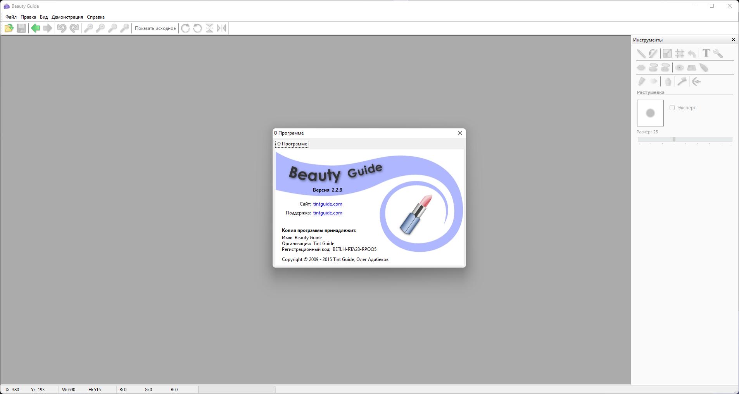Click the undo icon in toolbar
This screenshot has height=394, width=739.
tap(62, 28)
